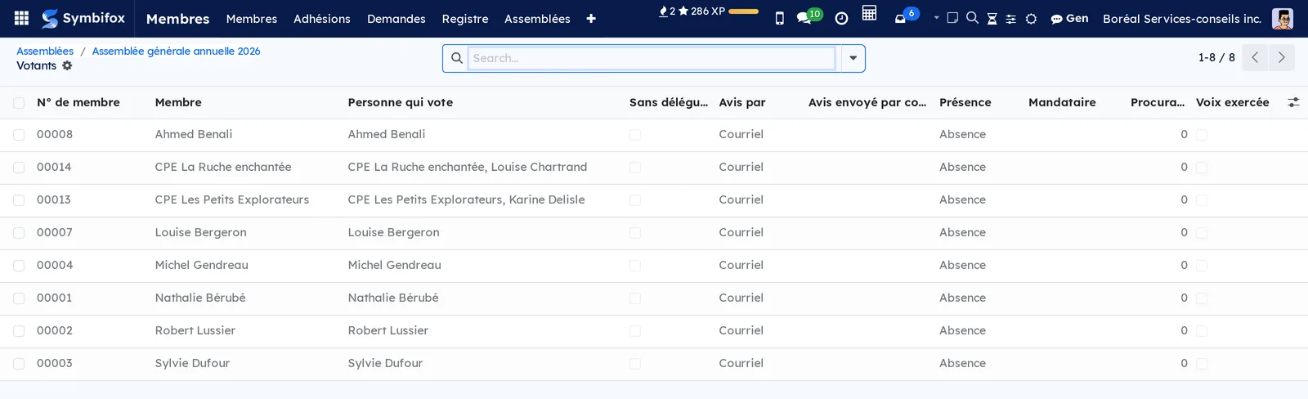Open the sliders settings icon in top bar

1011,19
